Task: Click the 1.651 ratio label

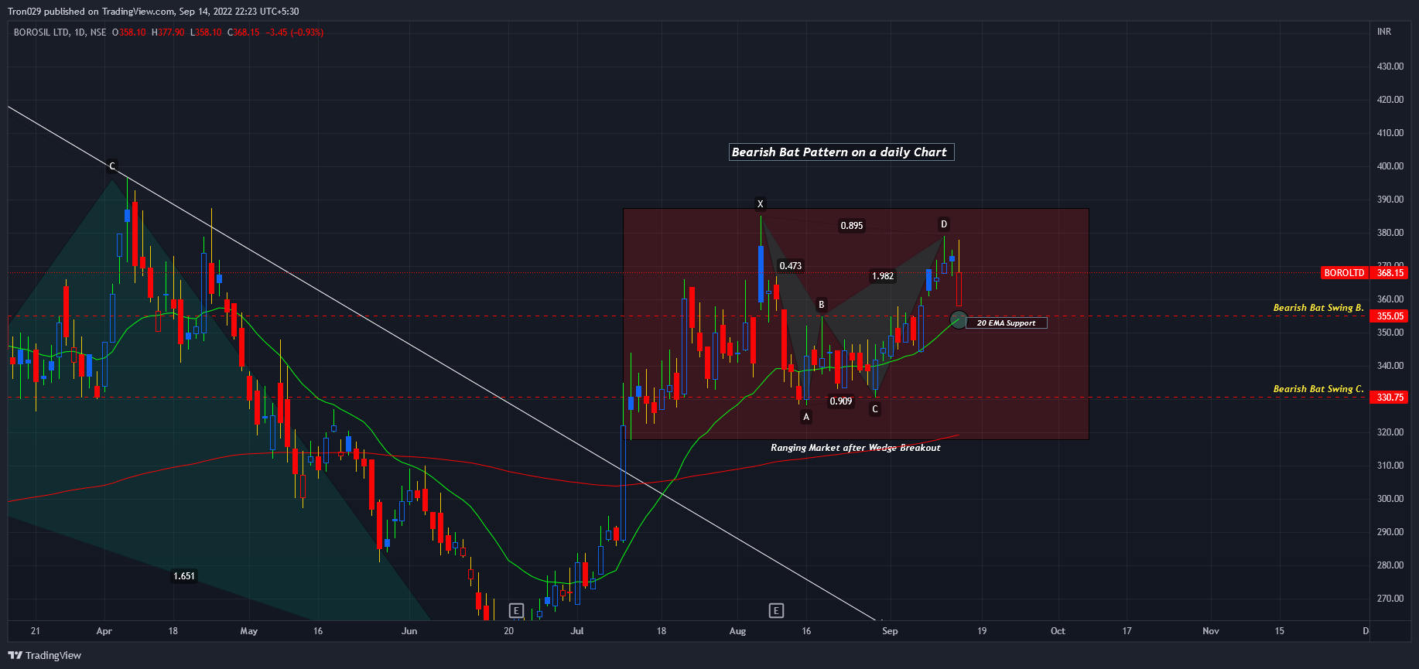Action: pyautogui.click(x=184, y=576)
